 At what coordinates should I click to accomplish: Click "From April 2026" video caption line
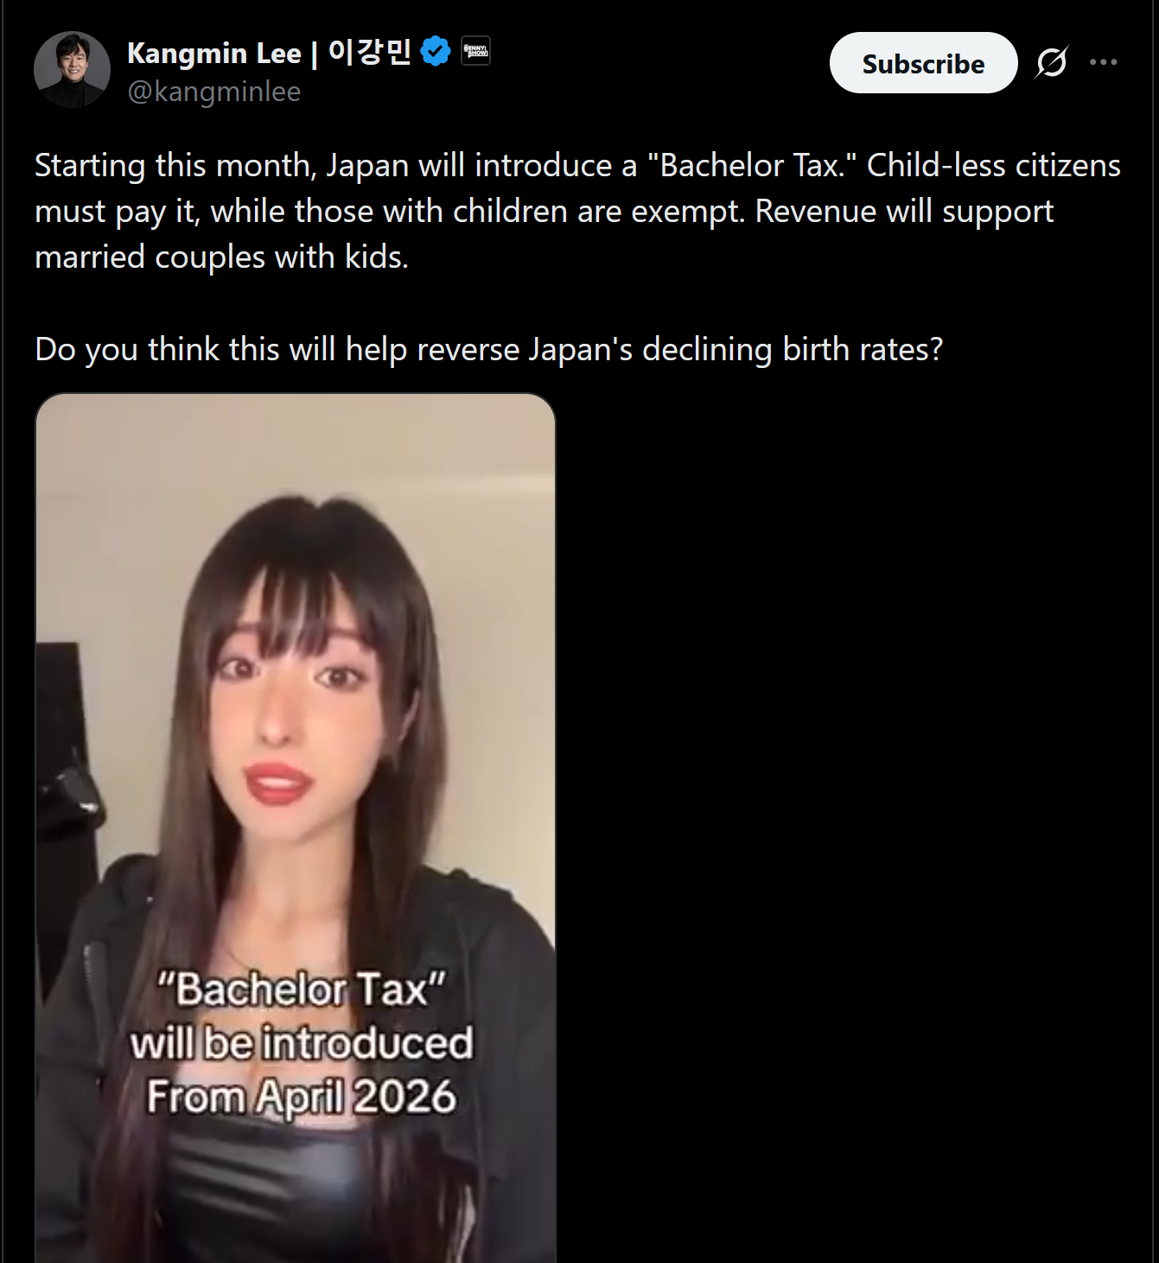pos(302,1097)
